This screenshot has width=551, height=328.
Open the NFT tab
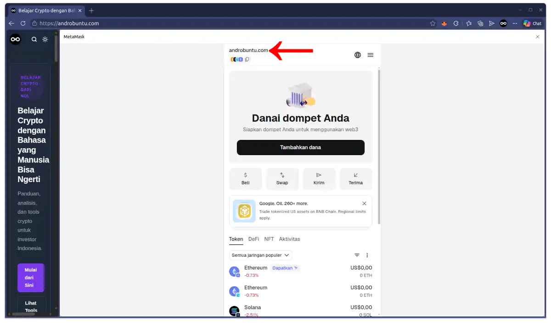[x=269, y=239]
